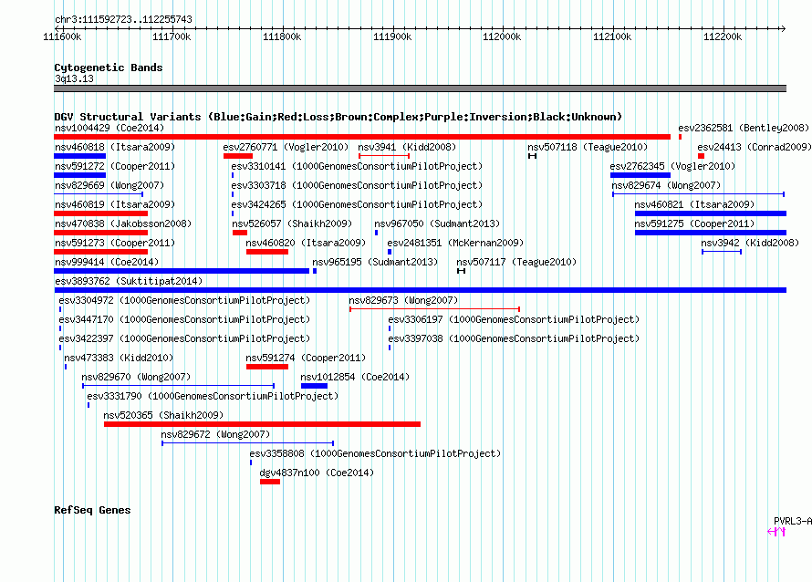Click nsv829672 (Wong2007) label

pyautogui.click(x=215, y=434)
